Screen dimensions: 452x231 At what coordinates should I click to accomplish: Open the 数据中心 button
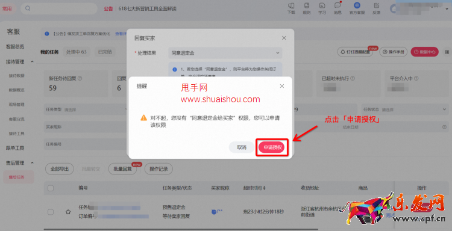425,52
